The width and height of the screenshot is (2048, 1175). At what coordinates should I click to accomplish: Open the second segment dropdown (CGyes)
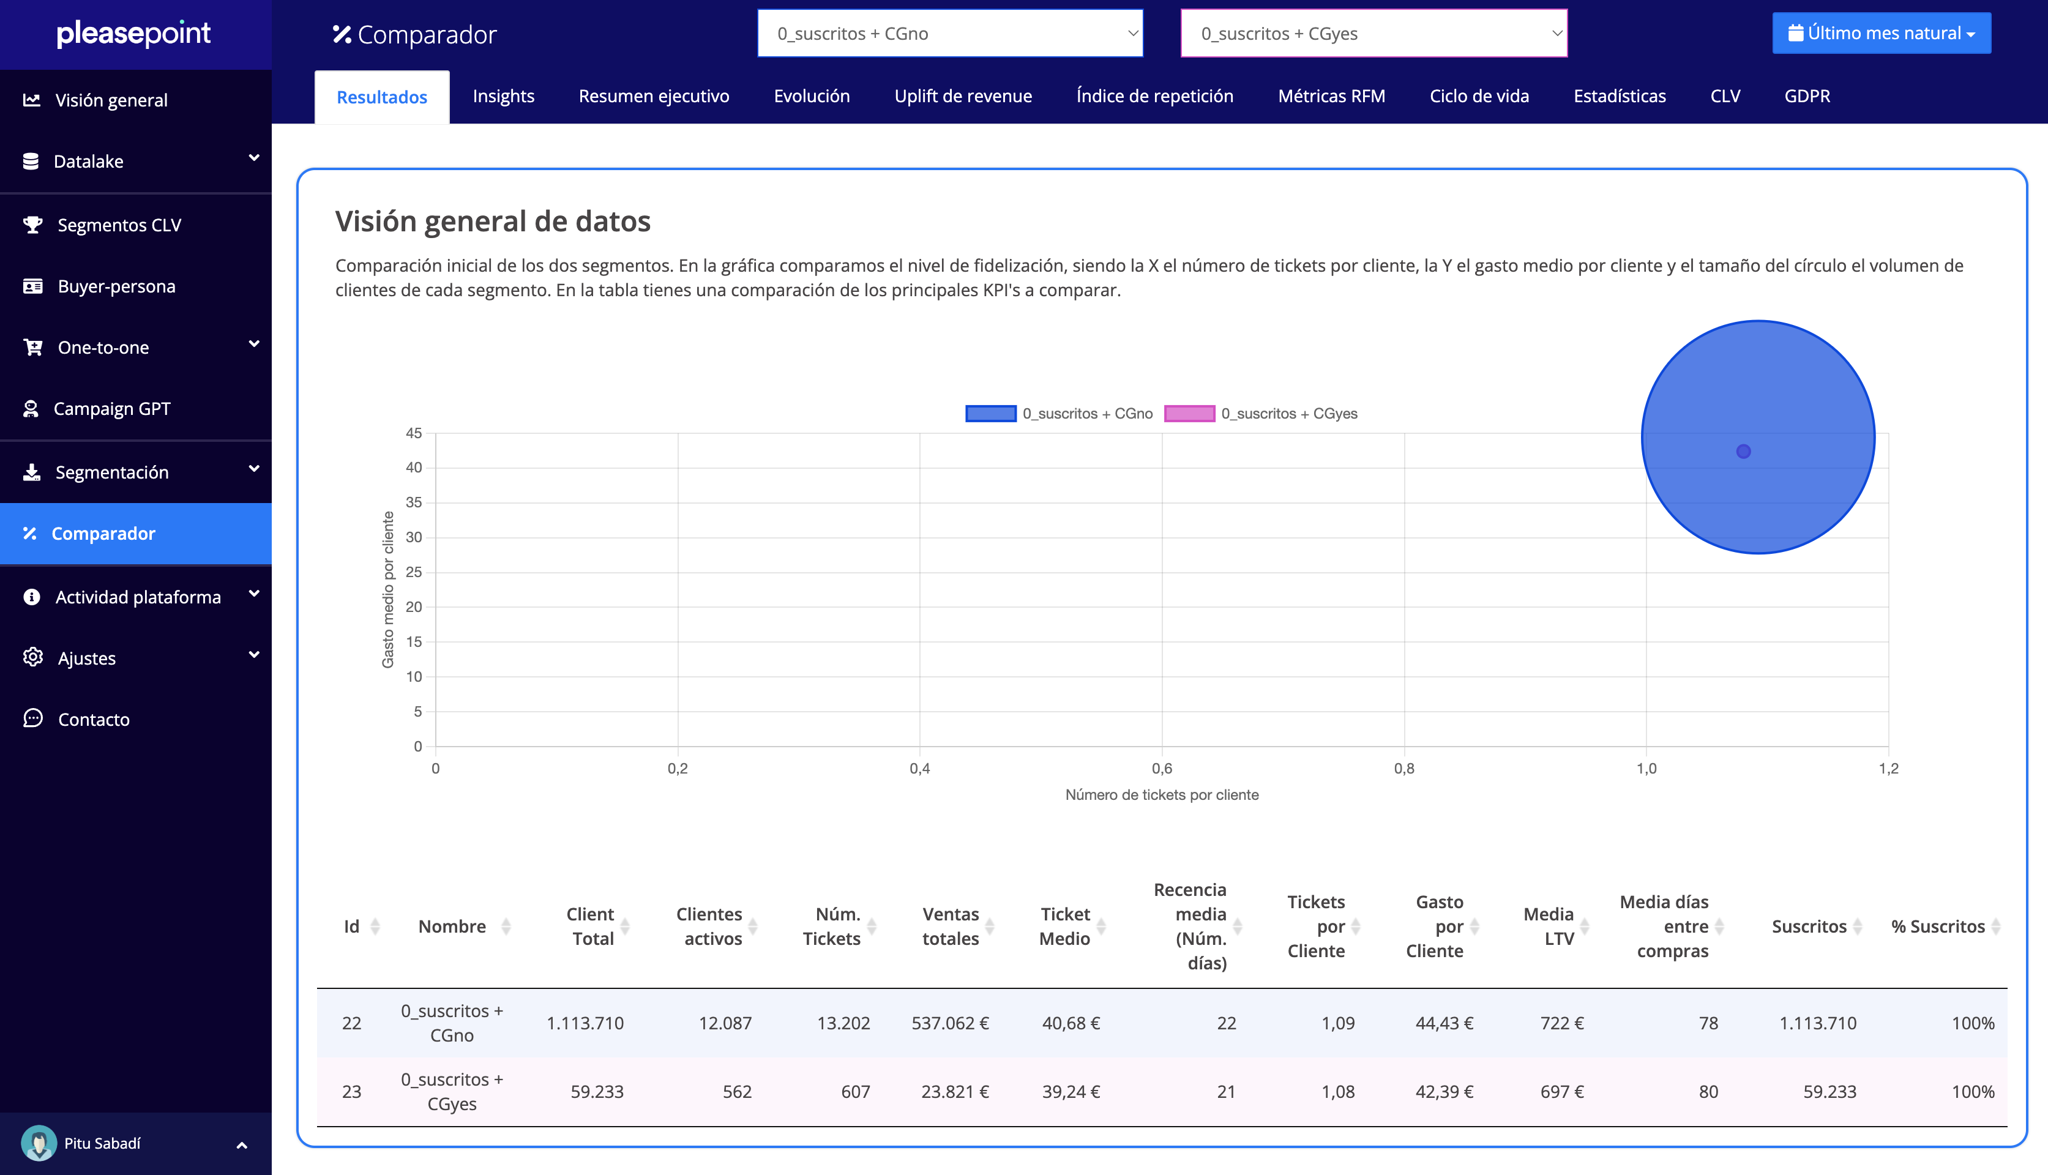[1373, 34]
